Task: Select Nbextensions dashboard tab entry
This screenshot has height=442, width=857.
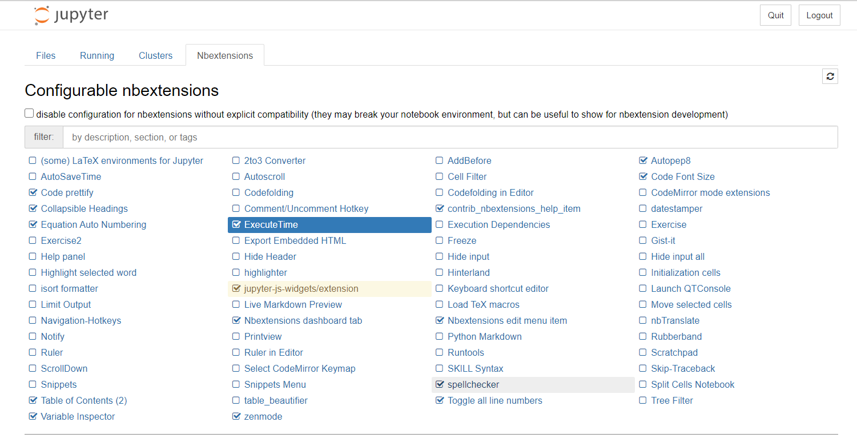Action: [303, 321]
